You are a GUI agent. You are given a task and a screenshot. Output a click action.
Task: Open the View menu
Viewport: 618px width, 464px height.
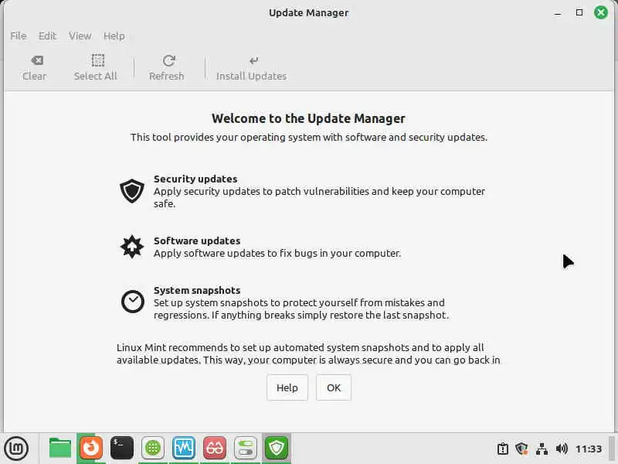[80, 36]
